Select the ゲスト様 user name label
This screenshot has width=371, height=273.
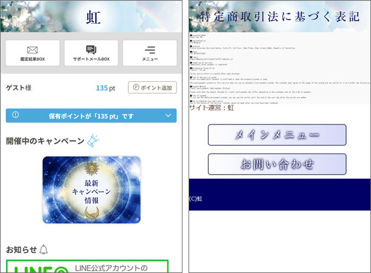tap(19, 88)
